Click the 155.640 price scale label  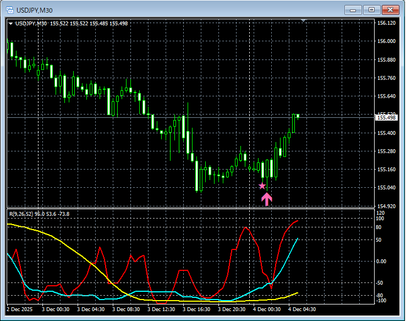[x=386, y=96]
